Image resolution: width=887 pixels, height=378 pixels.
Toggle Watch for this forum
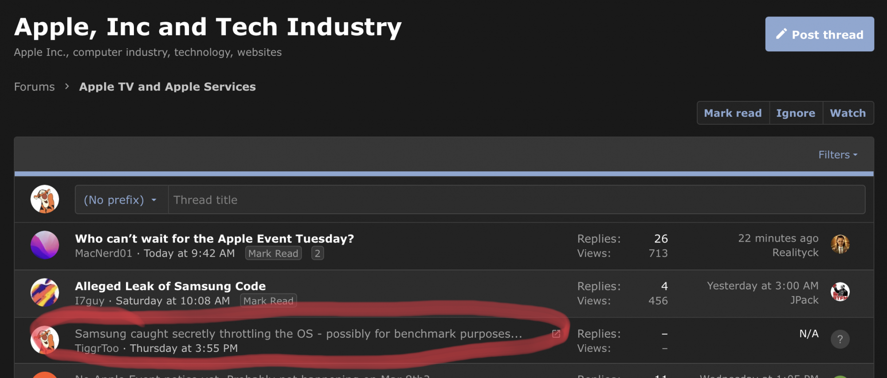(848, 113)
